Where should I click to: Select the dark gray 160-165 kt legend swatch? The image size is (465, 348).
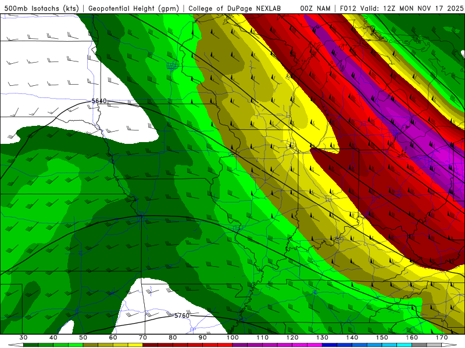[x=419, y=345]
